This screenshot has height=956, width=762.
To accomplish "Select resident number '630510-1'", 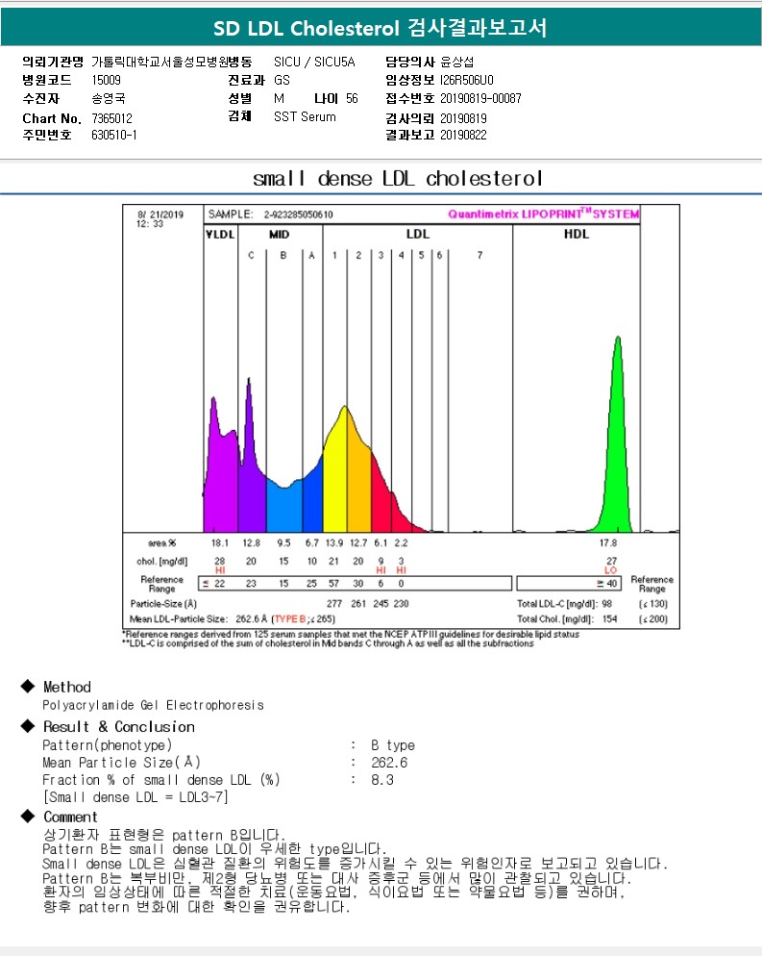I will pyautogui.click(x=114, y=135).
